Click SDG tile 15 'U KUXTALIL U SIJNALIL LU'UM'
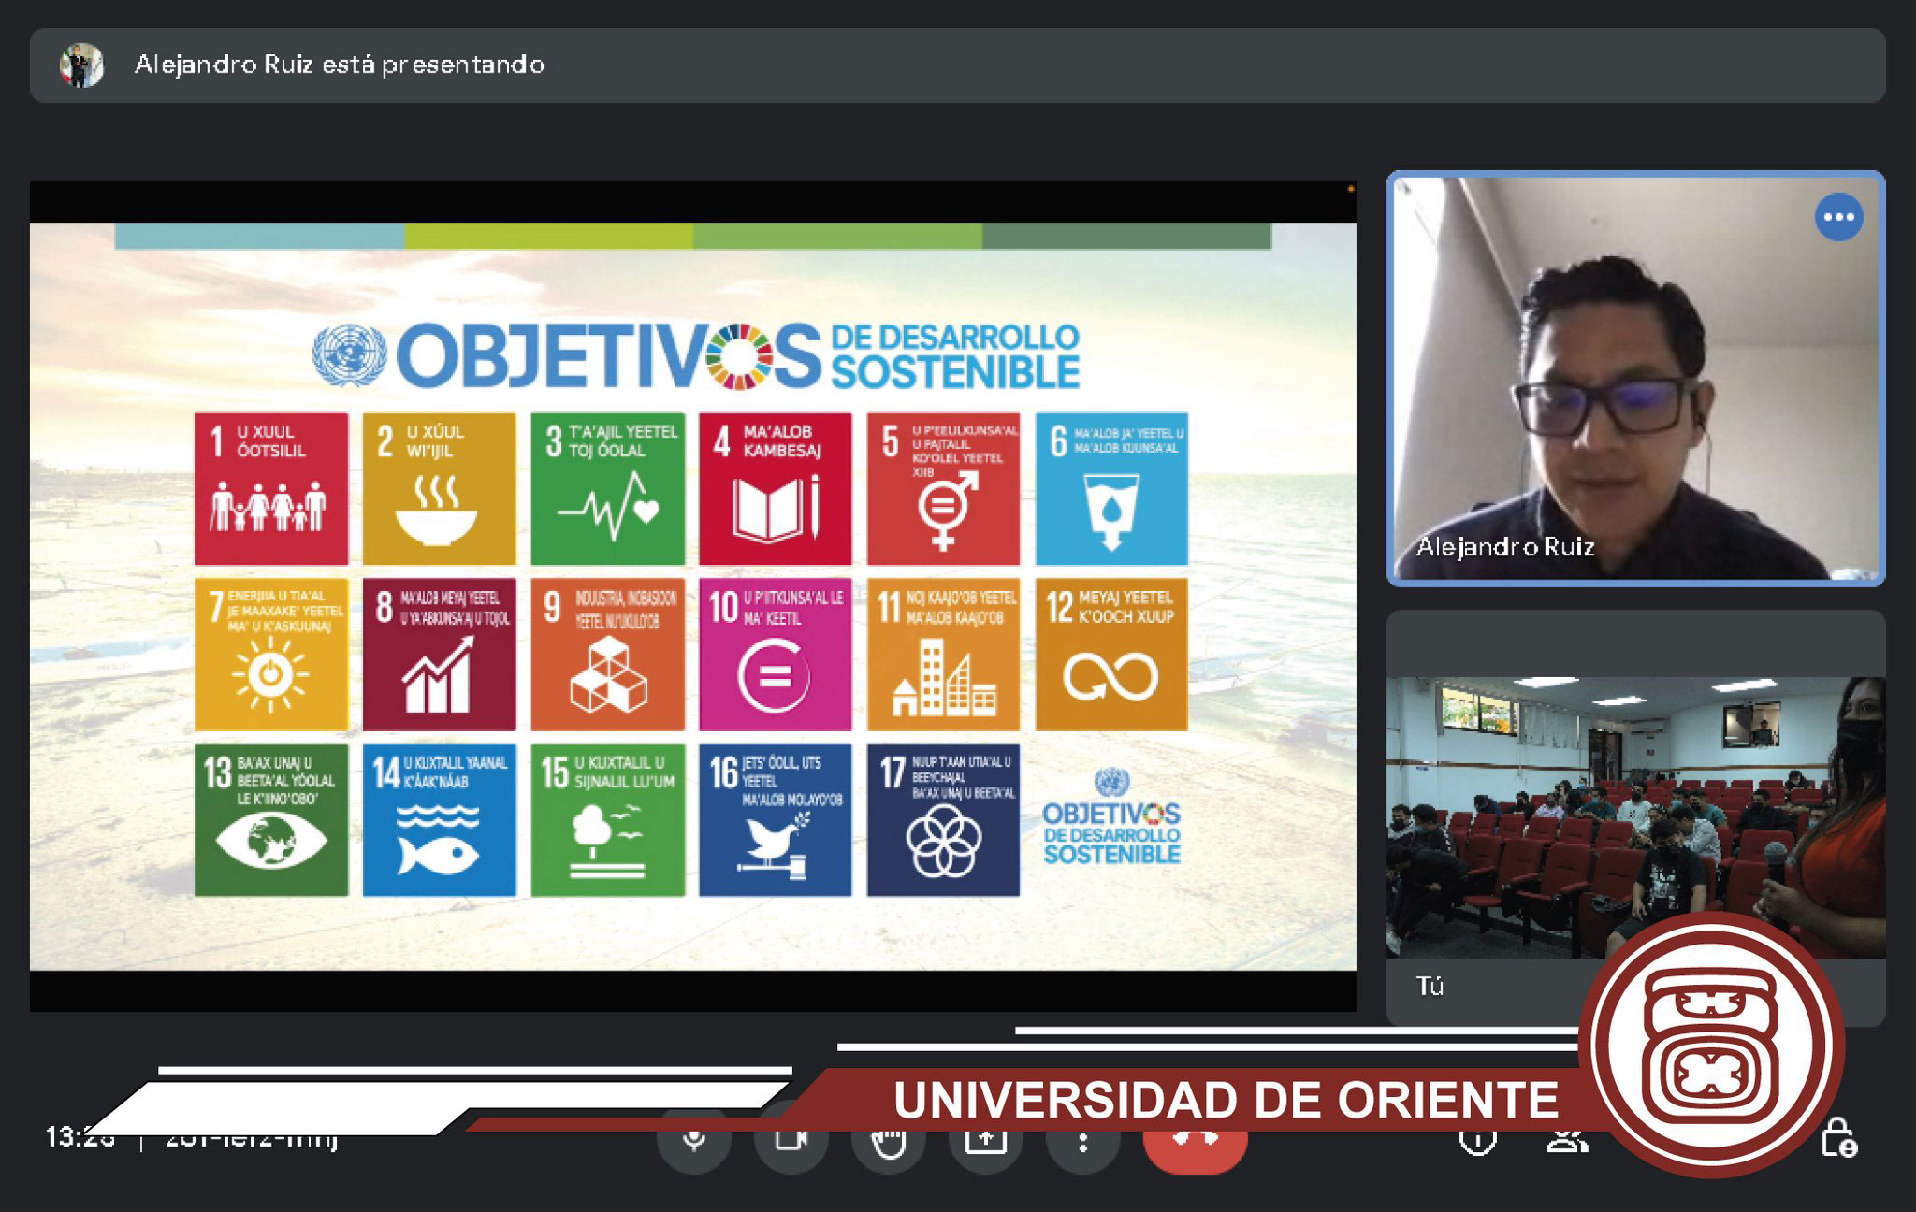The image size is (1916, 1212). [x=607, y=820]
